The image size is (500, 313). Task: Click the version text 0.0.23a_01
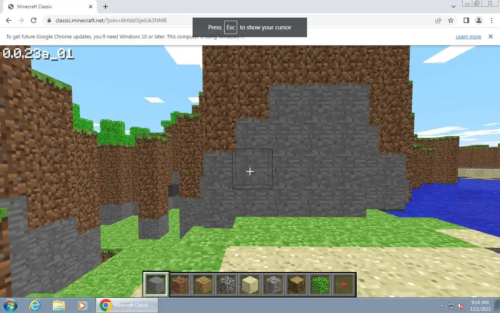click(x=38, y=54)
